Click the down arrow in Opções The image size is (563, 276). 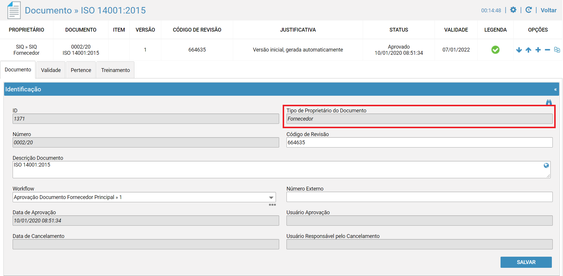519,50
